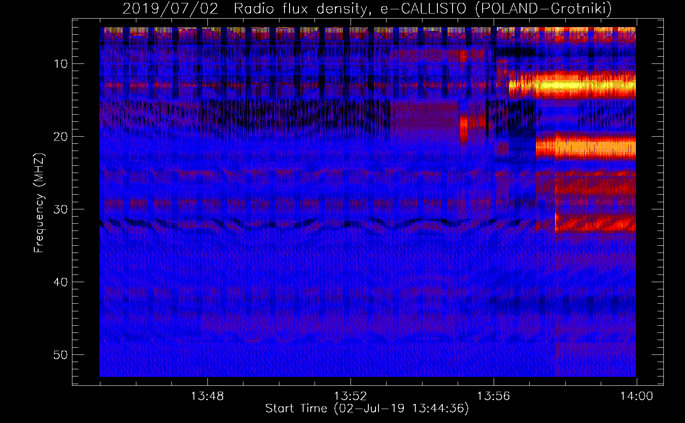Viewport: 685px width, 423px height.
Task: Click the 20 MHz frequency tick label
Action: 61,137
